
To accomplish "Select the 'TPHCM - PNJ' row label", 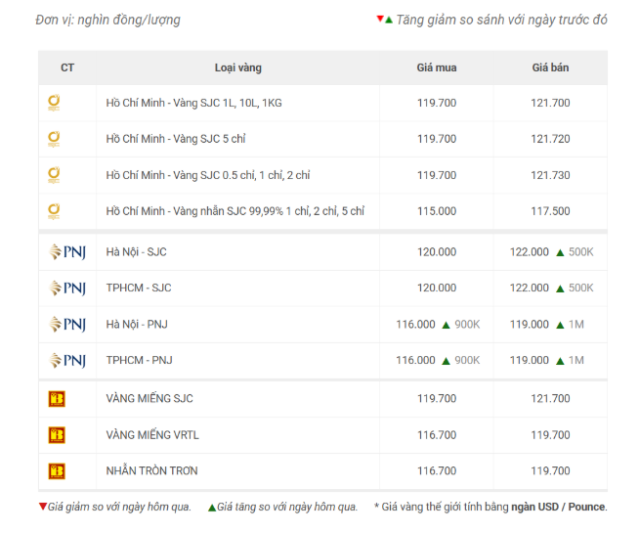I will [x=139, y=360].
